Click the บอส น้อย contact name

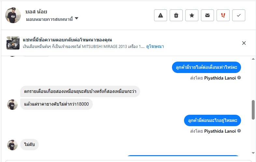[x=37, y=11]
